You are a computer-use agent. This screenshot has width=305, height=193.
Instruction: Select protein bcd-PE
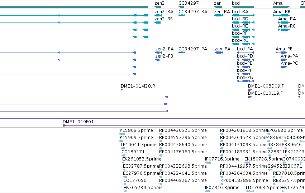pos(245,63)
